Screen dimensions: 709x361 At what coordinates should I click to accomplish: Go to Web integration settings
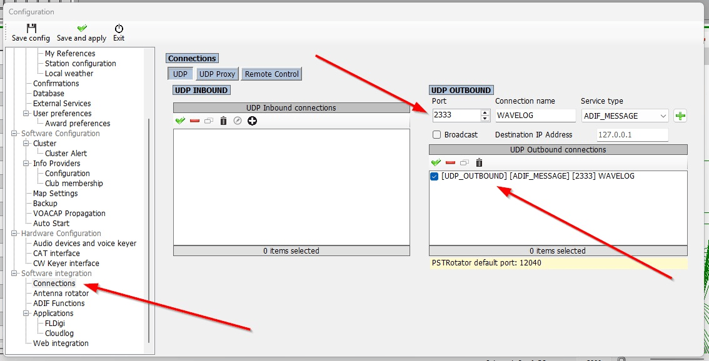click(61, 343)
